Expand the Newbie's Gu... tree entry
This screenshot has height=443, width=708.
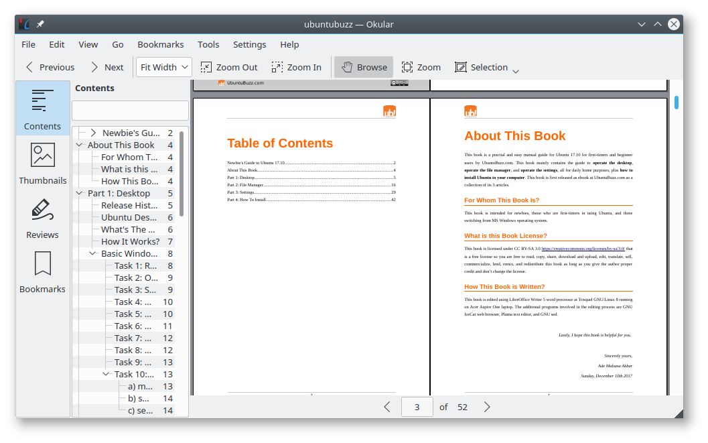93,133
